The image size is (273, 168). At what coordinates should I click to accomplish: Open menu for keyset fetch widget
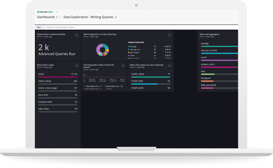(x=123, y=66)
